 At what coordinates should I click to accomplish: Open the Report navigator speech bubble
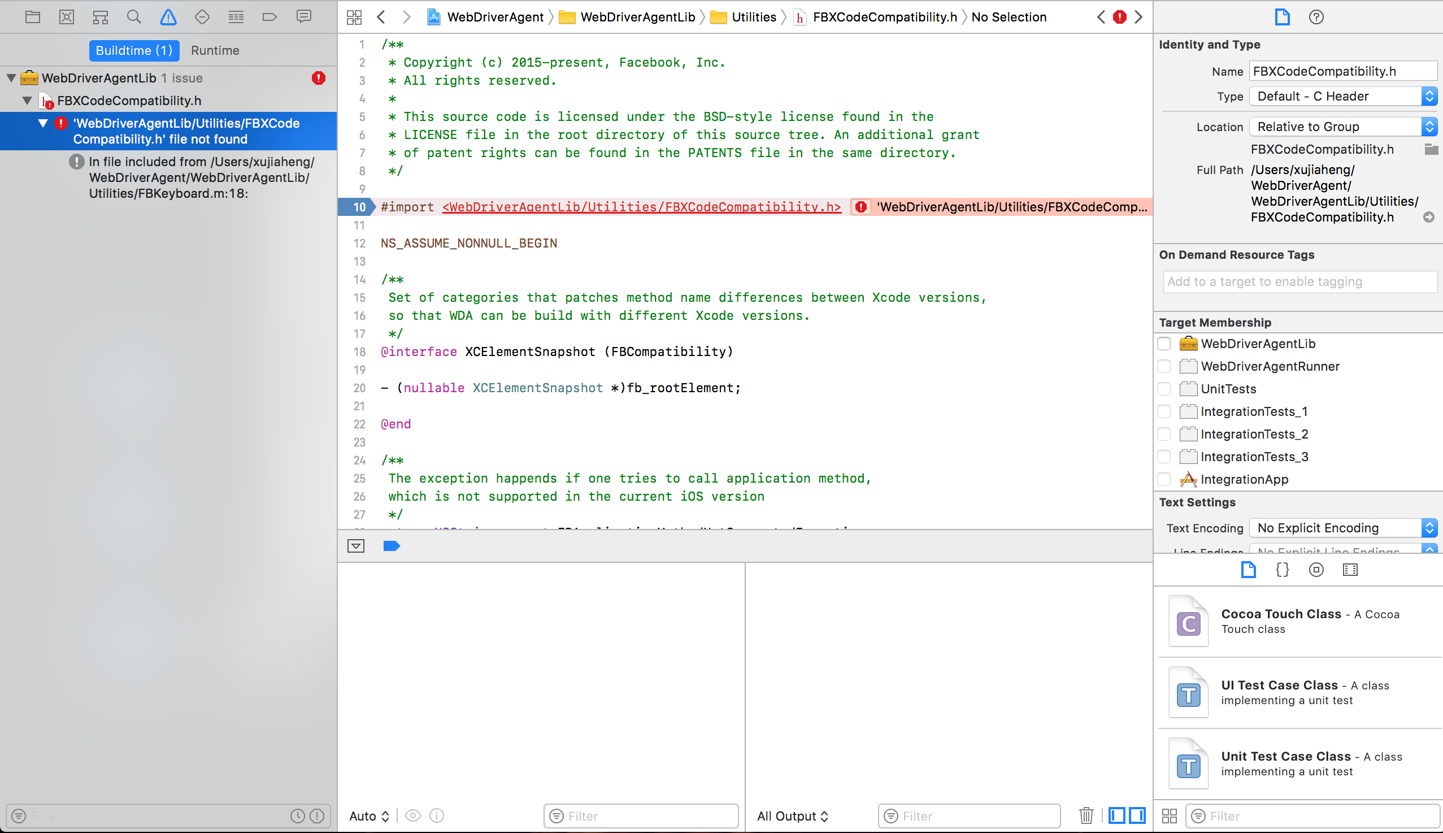303,16
